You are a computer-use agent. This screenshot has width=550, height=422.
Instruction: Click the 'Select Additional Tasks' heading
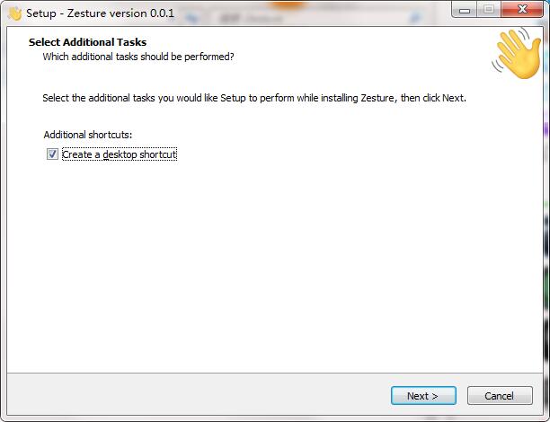(87, 42)
